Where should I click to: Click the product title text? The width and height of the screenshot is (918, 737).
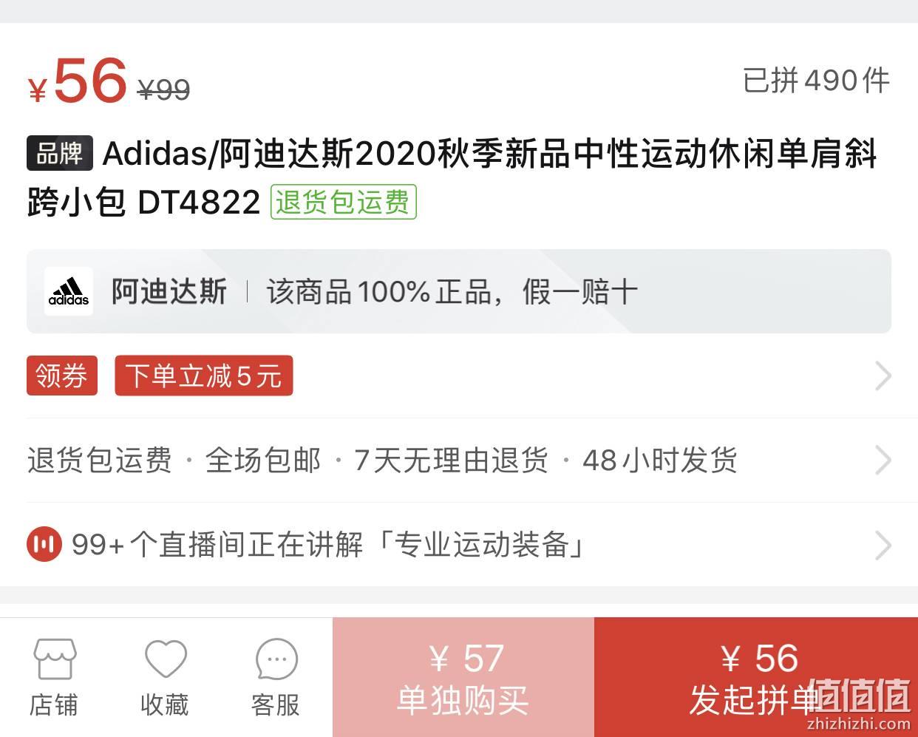pos(452,177)
